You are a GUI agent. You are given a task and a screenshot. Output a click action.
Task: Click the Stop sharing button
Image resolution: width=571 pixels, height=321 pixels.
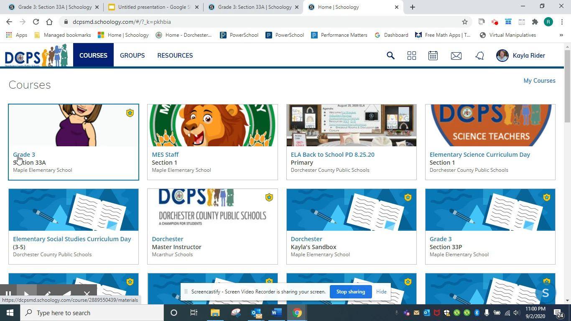point(351,292)
